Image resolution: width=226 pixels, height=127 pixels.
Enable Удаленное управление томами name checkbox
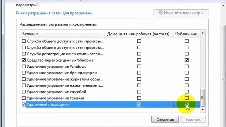(24, 98)
